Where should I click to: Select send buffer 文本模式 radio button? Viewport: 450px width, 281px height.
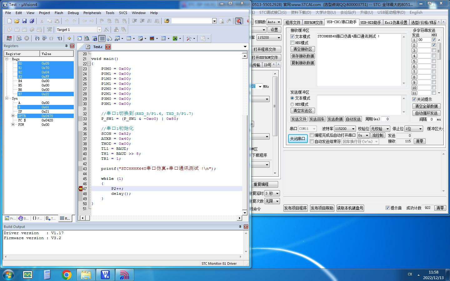[292, 98]
